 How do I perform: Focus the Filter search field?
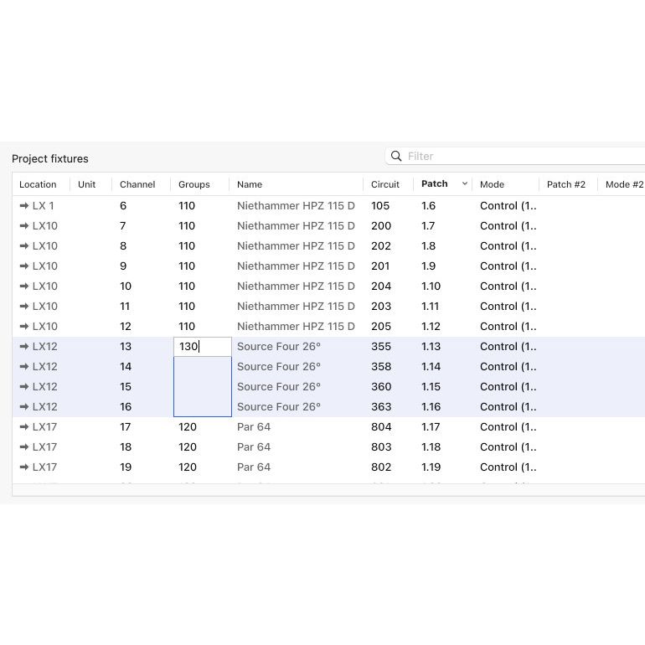click(x=519, y=157)
